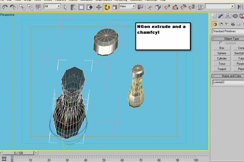
Task: Open the 'All' selection filter dropdown
Action: (x=52, y=6)
